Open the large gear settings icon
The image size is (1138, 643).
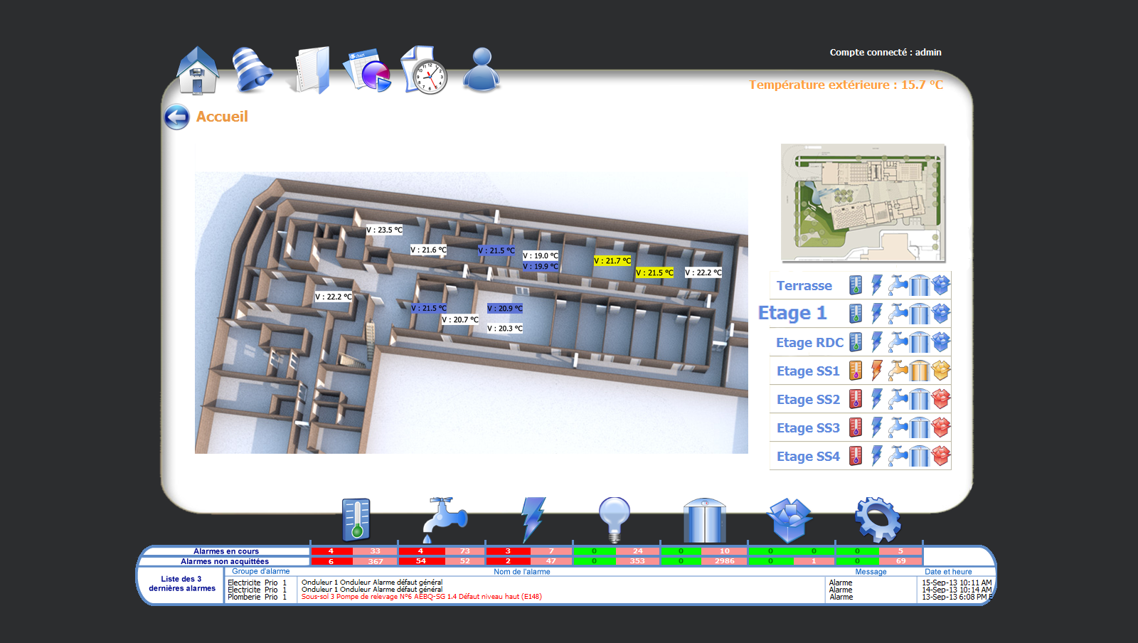pyautogui.click(x=878, y=519)
